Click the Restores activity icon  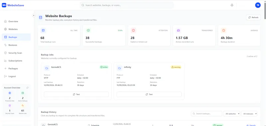5,45
